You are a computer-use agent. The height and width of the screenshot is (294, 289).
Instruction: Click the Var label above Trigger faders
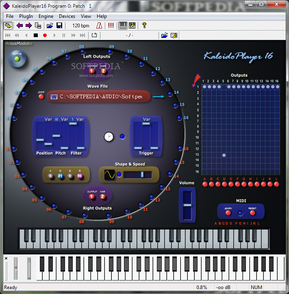pos(147,119)
